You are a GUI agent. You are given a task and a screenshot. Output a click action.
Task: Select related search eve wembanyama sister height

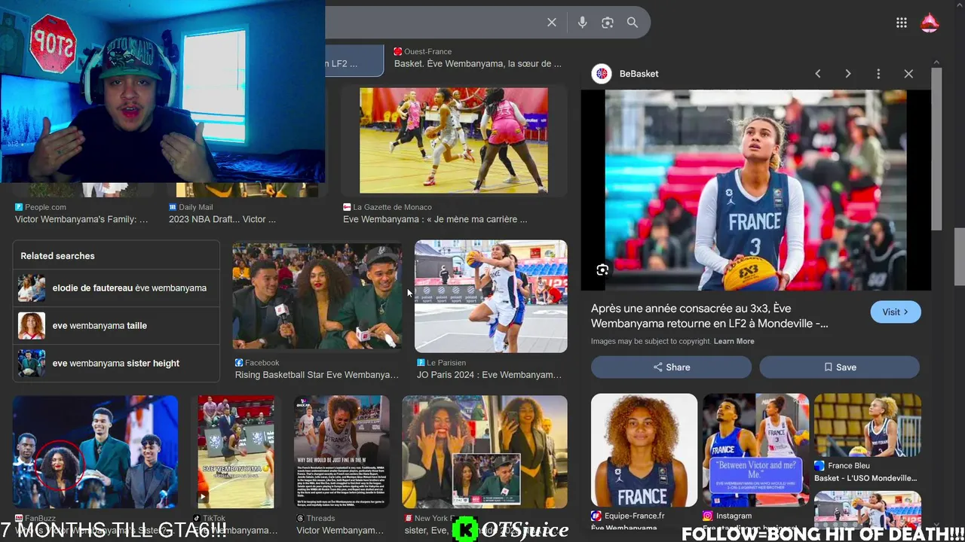116,363
